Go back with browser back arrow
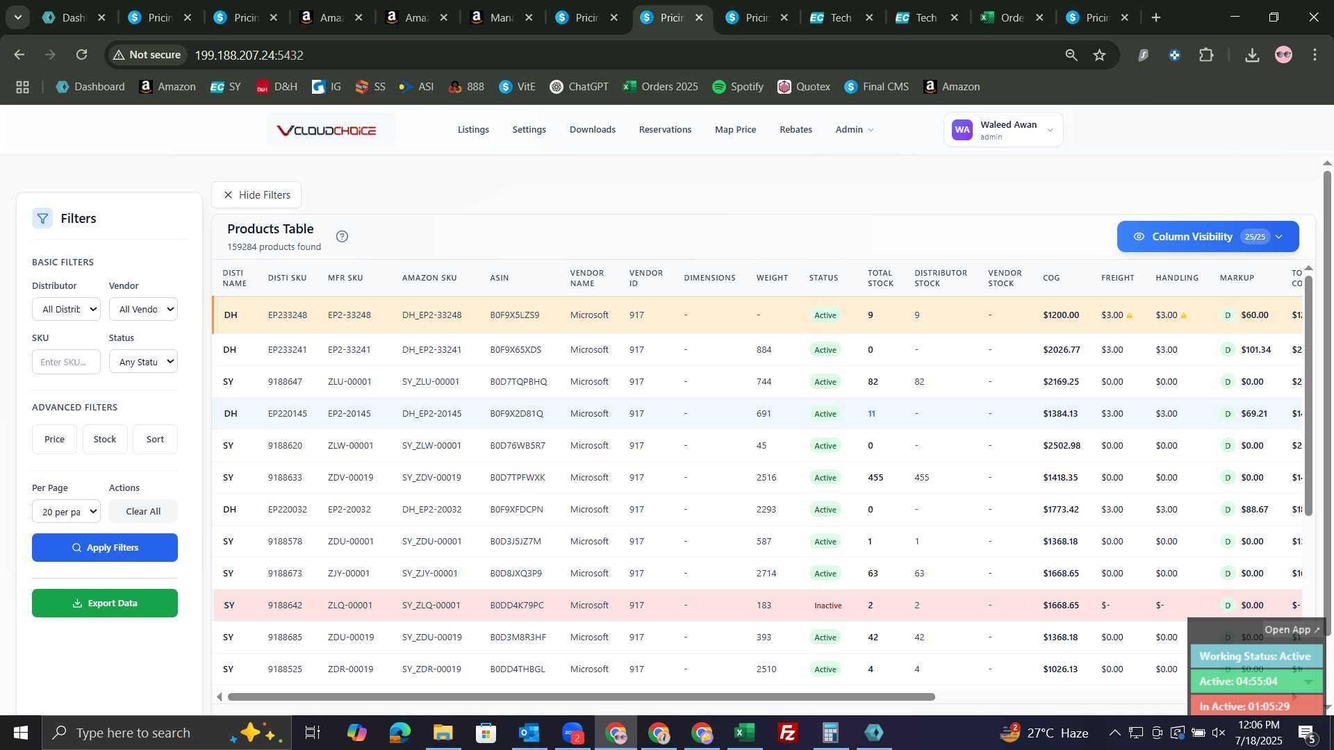This screenshot has height=750, width=1334. coord(19,55)
